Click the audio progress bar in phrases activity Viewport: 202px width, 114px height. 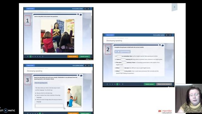click(125, 52)
